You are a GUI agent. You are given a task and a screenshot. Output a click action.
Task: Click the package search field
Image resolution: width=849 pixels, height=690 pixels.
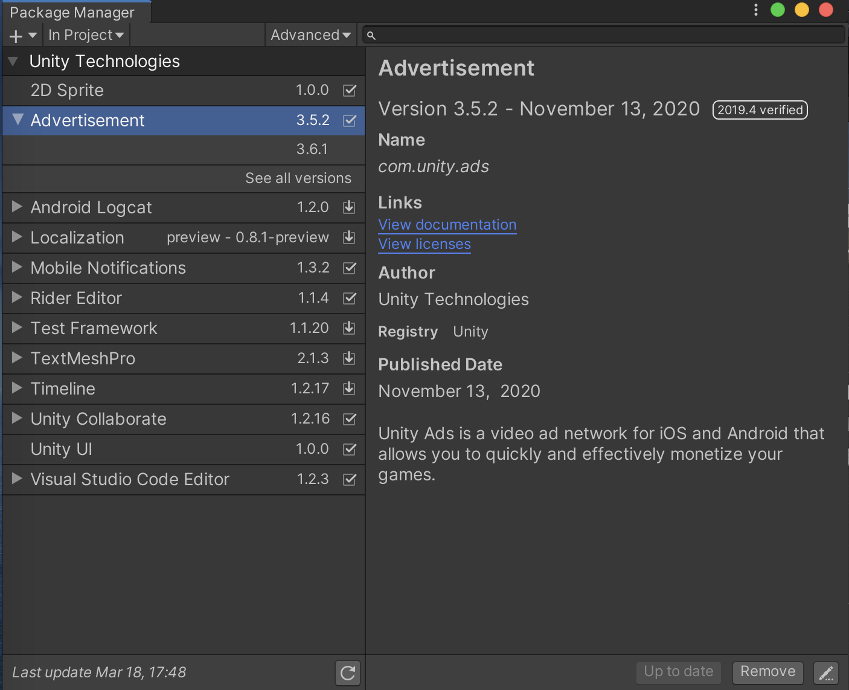(x=603, y=35)
